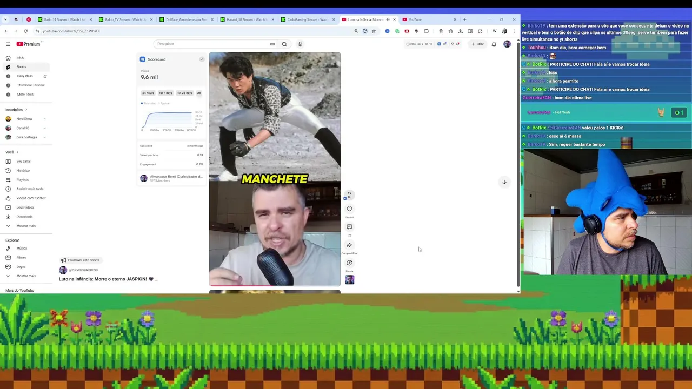Open the YouTube guide hamburger menu

[8, 44]
